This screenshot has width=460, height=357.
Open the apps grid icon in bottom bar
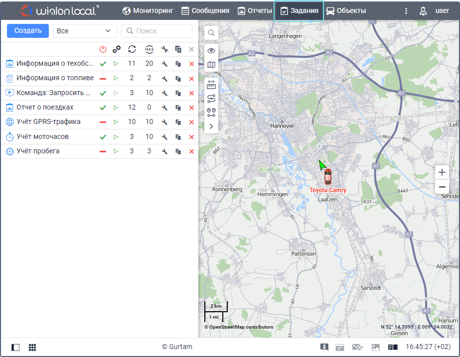[32, 347]
